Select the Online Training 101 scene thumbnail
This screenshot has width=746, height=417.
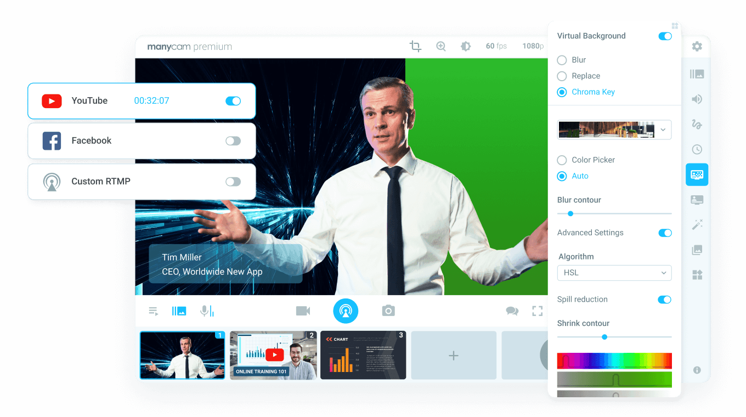(273, 355)
